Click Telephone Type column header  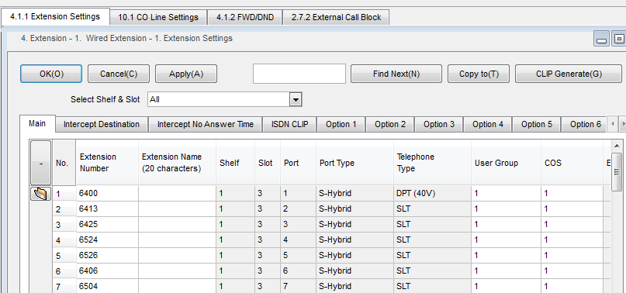[432, 163]
